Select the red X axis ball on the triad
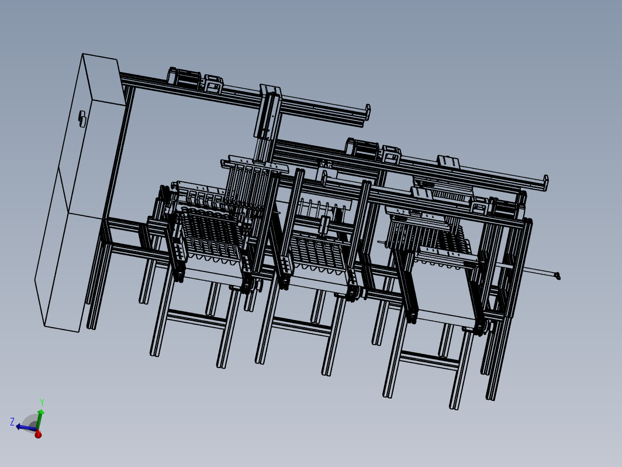The height and width of the screenshot is (467, 622). click(x=38, y=434)
